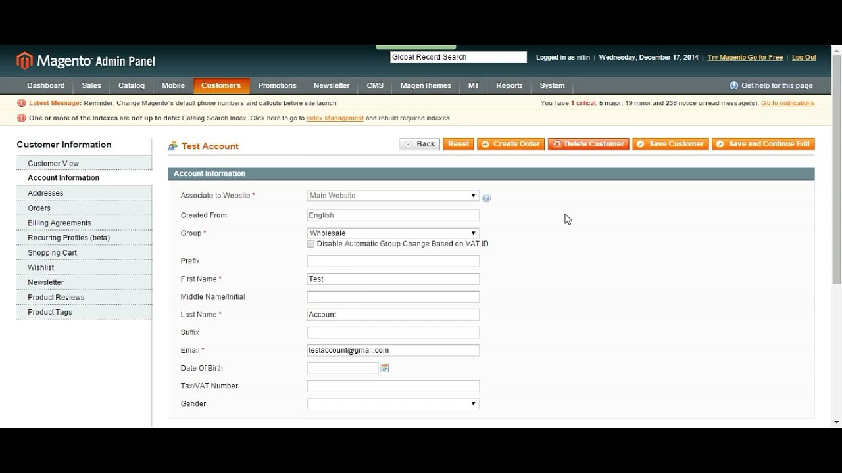
Task: Open the Associate to Website dropdown
Action: (x=393, y=196)
